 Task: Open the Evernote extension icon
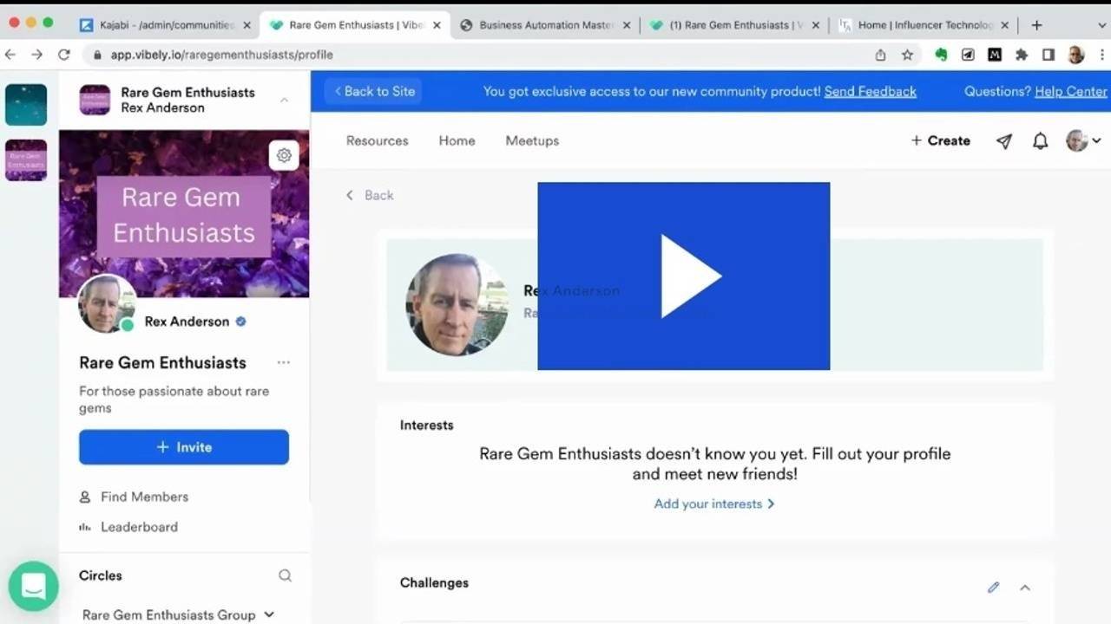pyautogui.click(x=941, y=55)
